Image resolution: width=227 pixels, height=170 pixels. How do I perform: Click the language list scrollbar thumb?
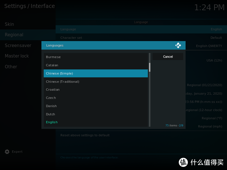150,67
